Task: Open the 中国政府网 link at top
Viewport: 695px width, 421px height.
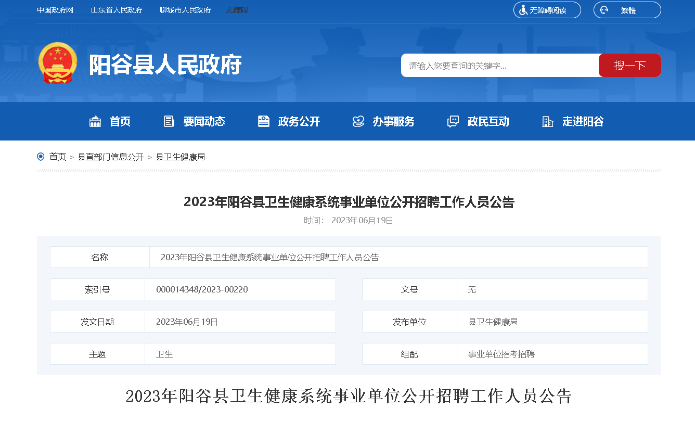Action: (55, 10)
